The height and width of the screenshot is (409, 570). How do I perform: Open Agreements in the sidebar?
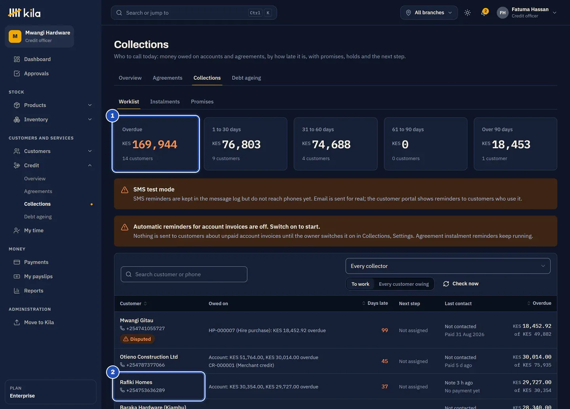click(x=38, y=191)
